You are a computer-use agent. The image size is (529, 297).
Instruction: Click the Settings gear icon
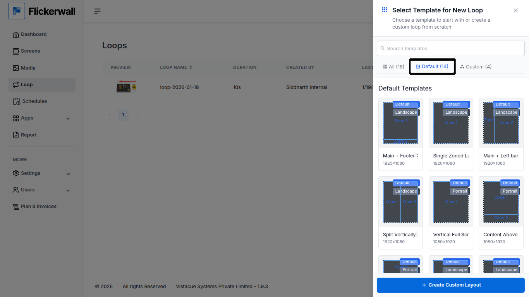tap(16, 173)
